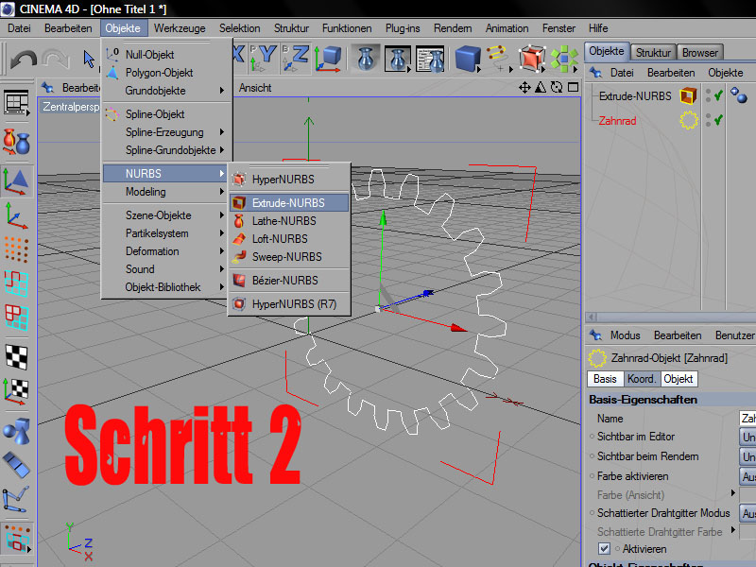756x567 pixels.
Task: Click the world coordinate system cube icon
Action: tap(328, 59)
